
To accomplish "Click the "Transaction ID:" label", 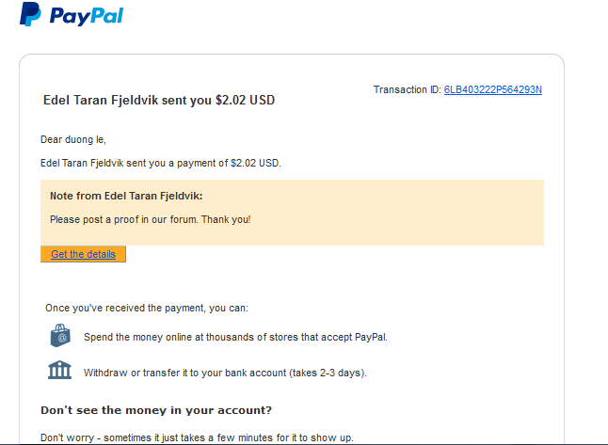I will 407,90.
